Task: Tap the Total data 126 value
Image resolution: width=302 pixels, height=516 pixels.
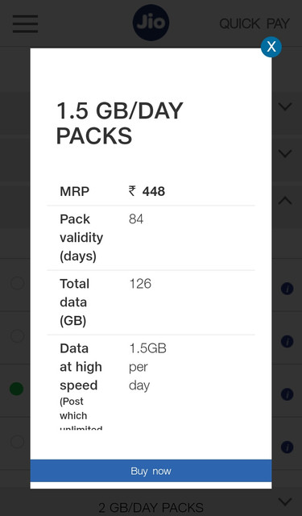Action: click(x=140, y=284)
